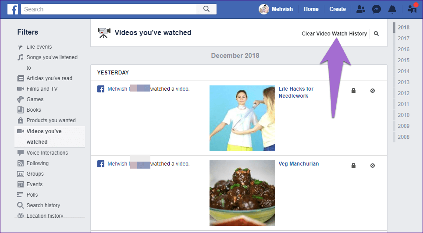Jump to year 2010 in timeline
423x233 pixels.
(x=404, y=115)
